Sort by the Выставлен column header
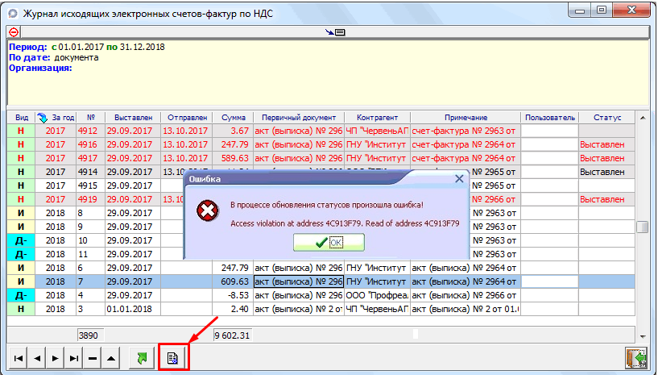The image size is (658, 375). 133,117
